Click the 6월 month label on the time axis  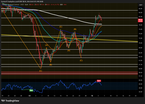29,96
